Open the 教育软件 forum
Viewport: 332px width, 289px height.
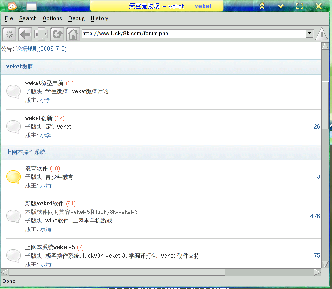[37, 168]
